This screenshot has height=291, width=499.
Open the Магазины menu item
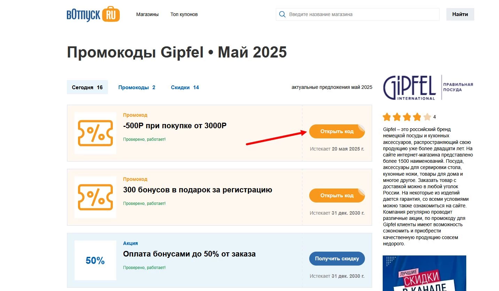click(x=147, y=14)
